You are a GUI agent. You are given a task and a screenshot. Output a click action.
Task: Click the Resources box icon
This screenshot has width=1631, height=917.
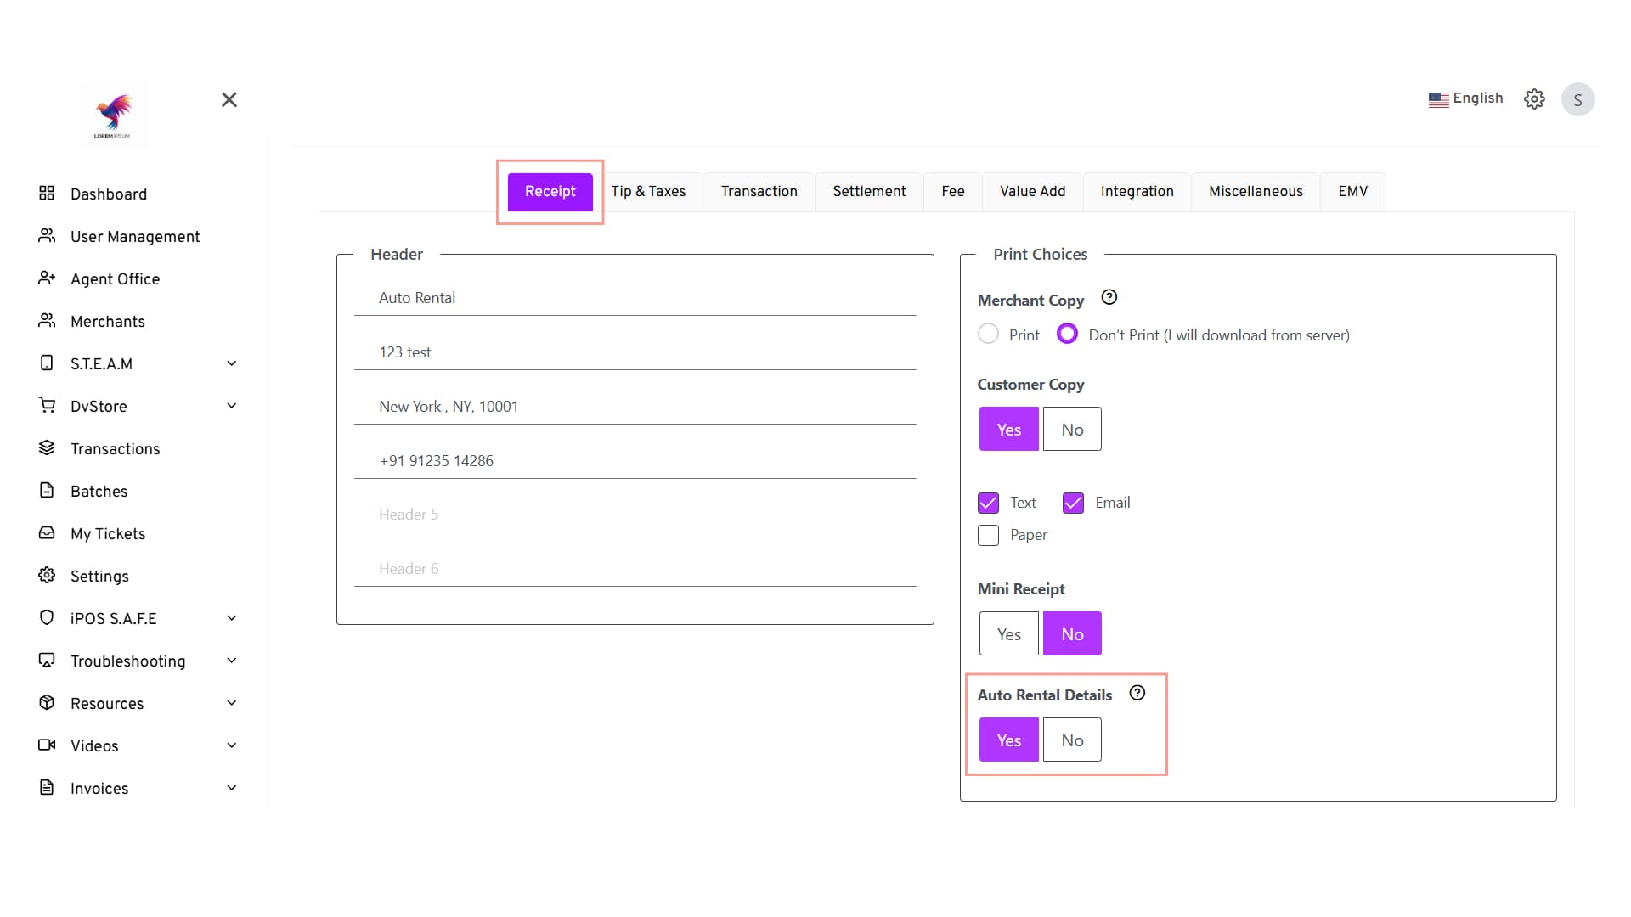pos(47,702)
